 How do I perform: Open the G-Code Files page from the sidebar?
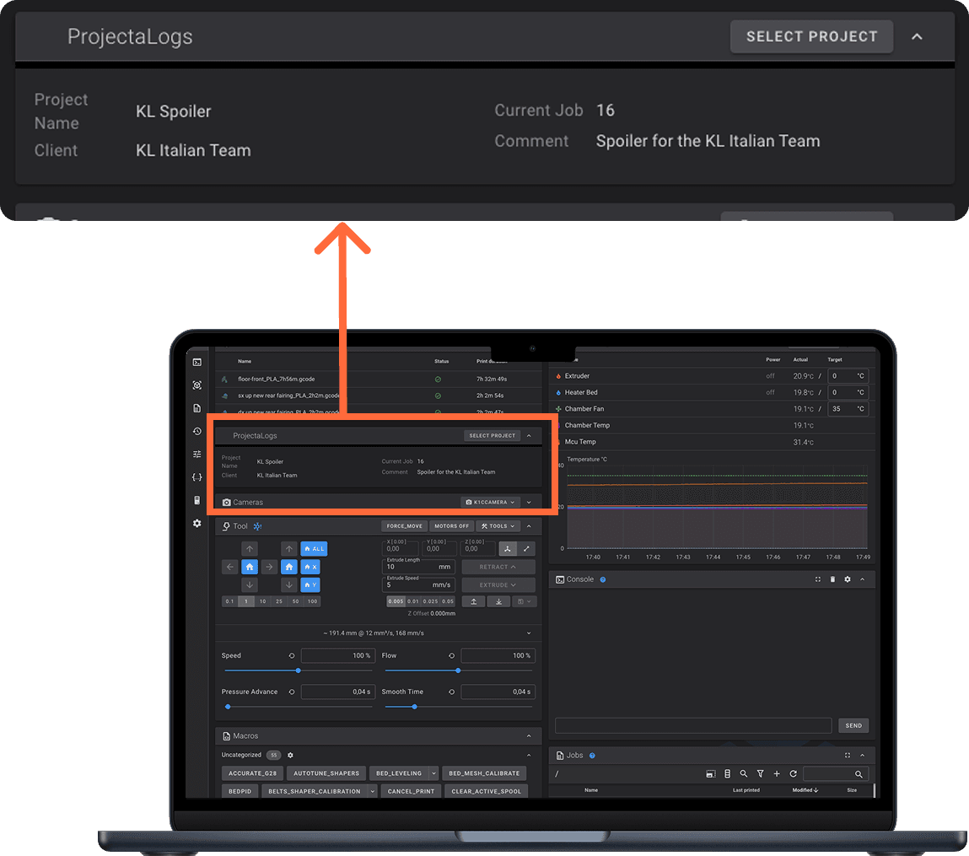(x=196, y=407)
